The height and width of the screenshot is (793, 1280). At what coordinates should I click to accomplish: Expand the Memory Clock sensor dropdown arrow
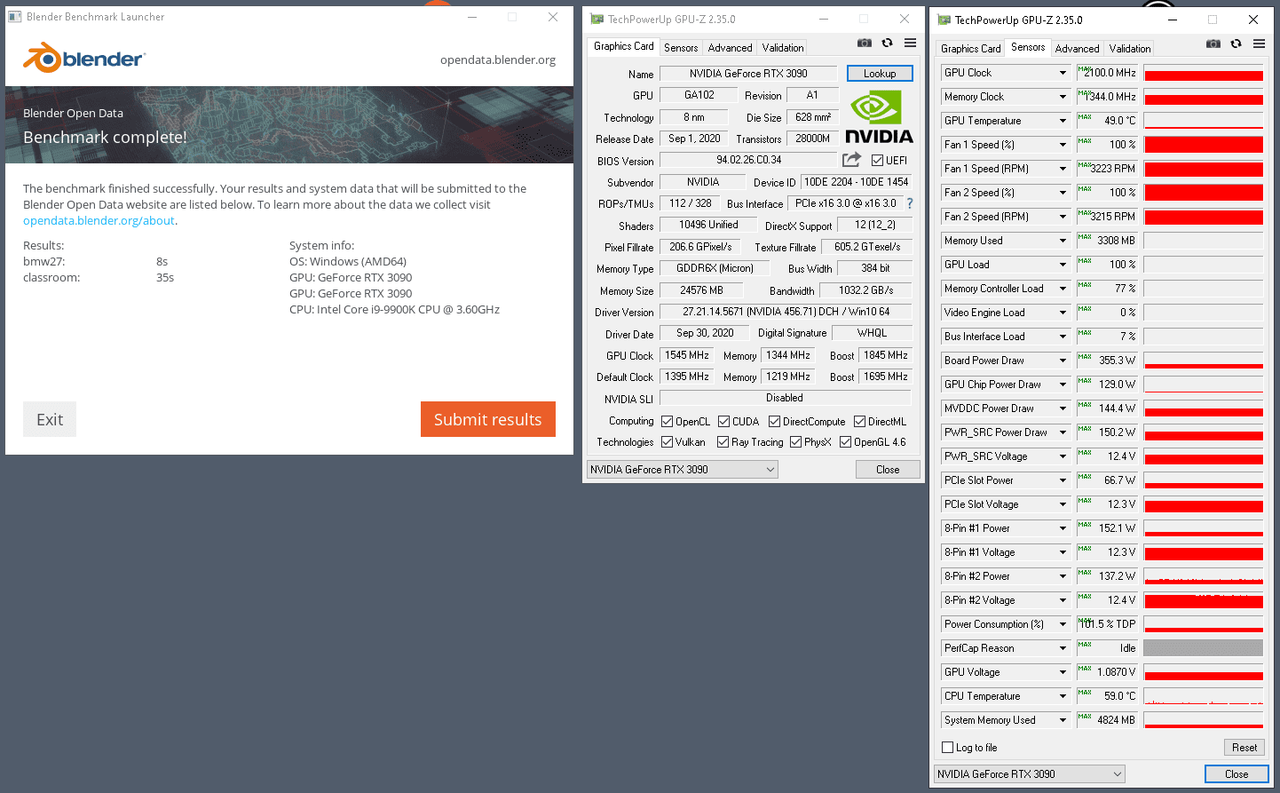click(x=1063, y=97)
